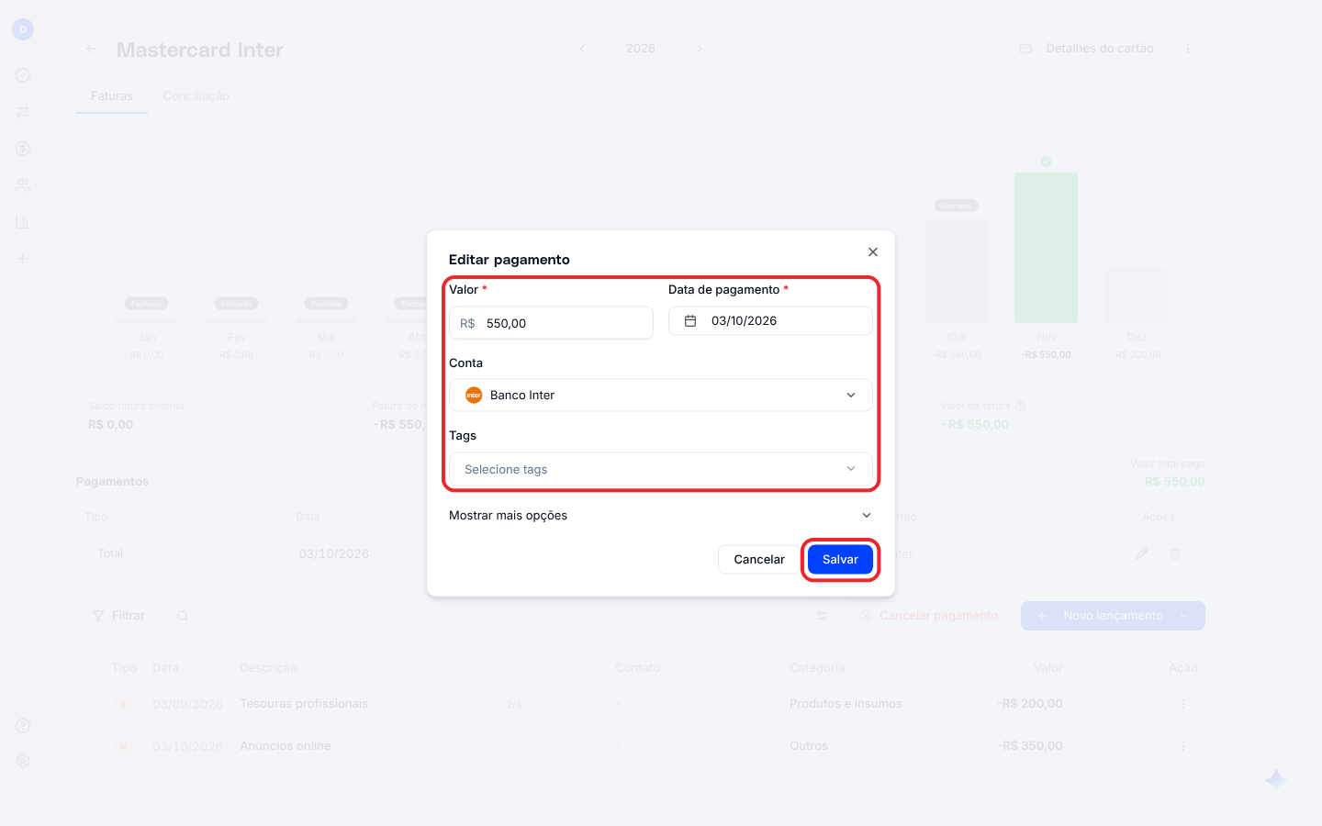Click the Valor amount input field

(x=551, y=323)
